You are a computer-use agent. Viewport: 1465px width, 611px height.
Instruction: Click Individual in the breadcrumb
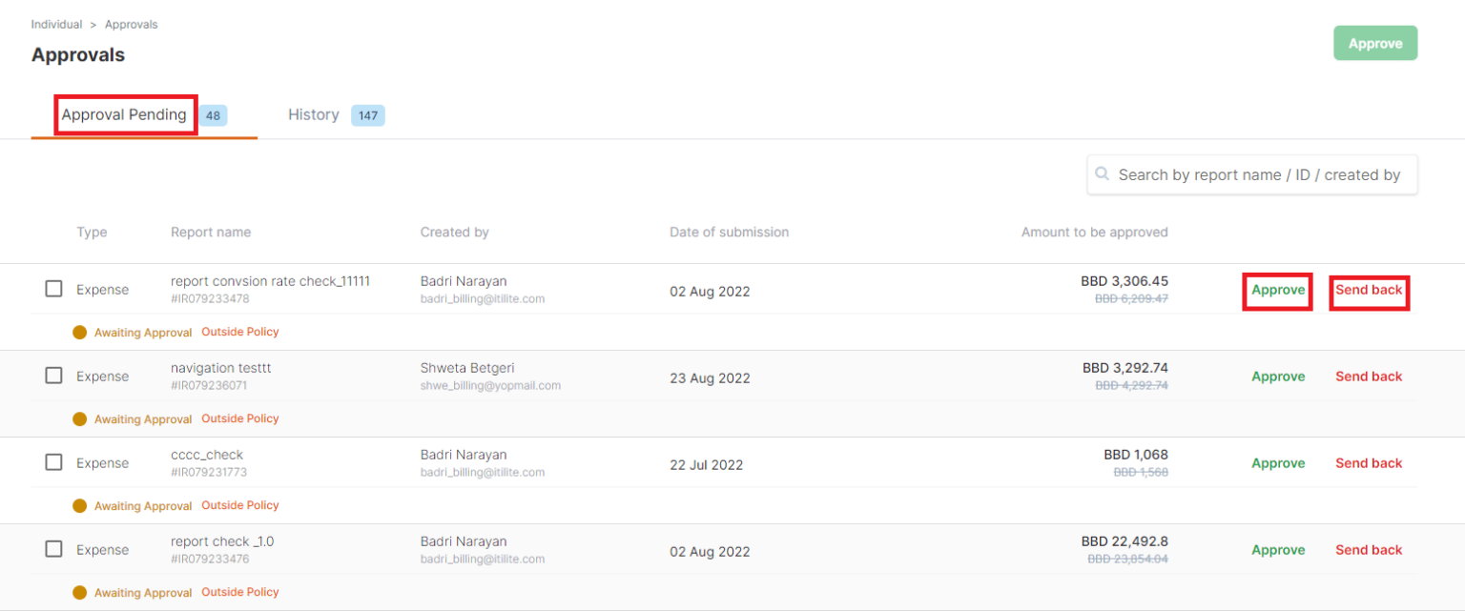[56, 24]
